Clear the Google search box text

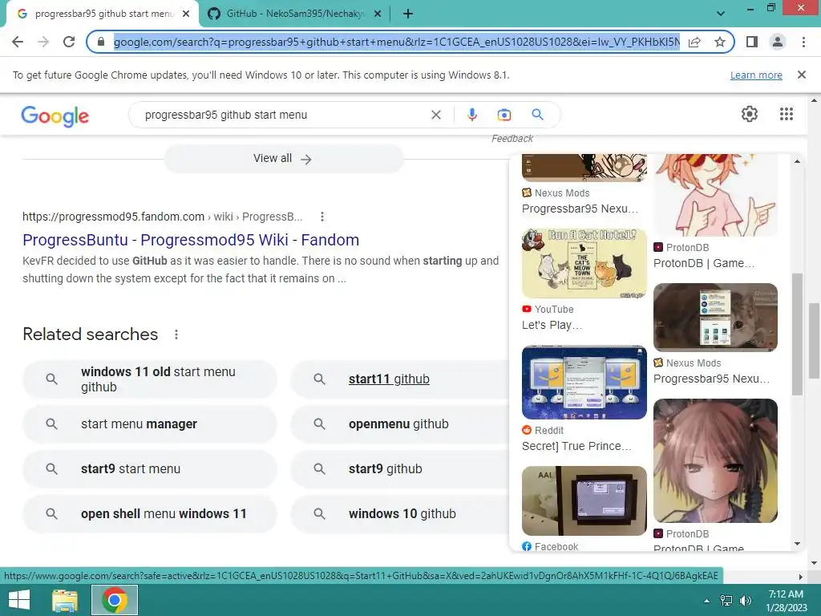(x=435, y=115)
